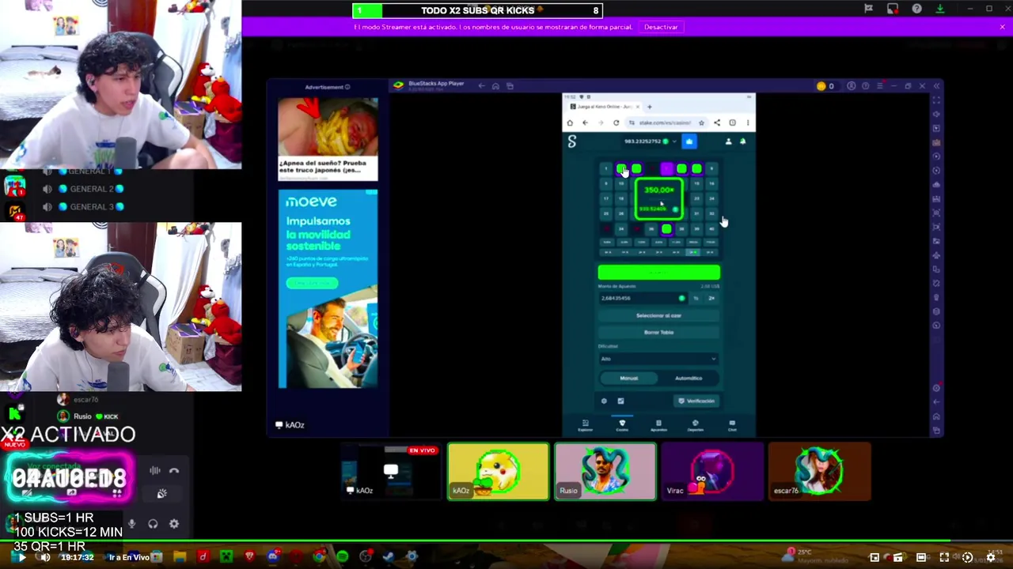Click the Monto de Apuesta input
Viewport: 1013px width, 569px height.
(643, 298)
